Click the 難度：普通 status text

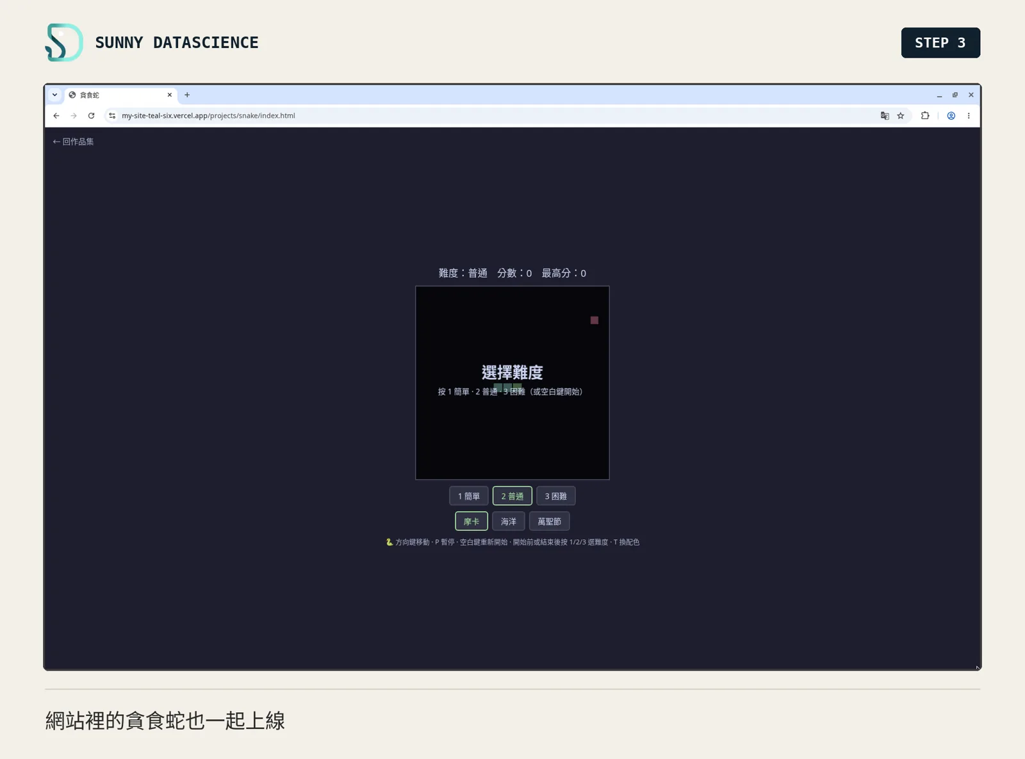pos(463,273)
